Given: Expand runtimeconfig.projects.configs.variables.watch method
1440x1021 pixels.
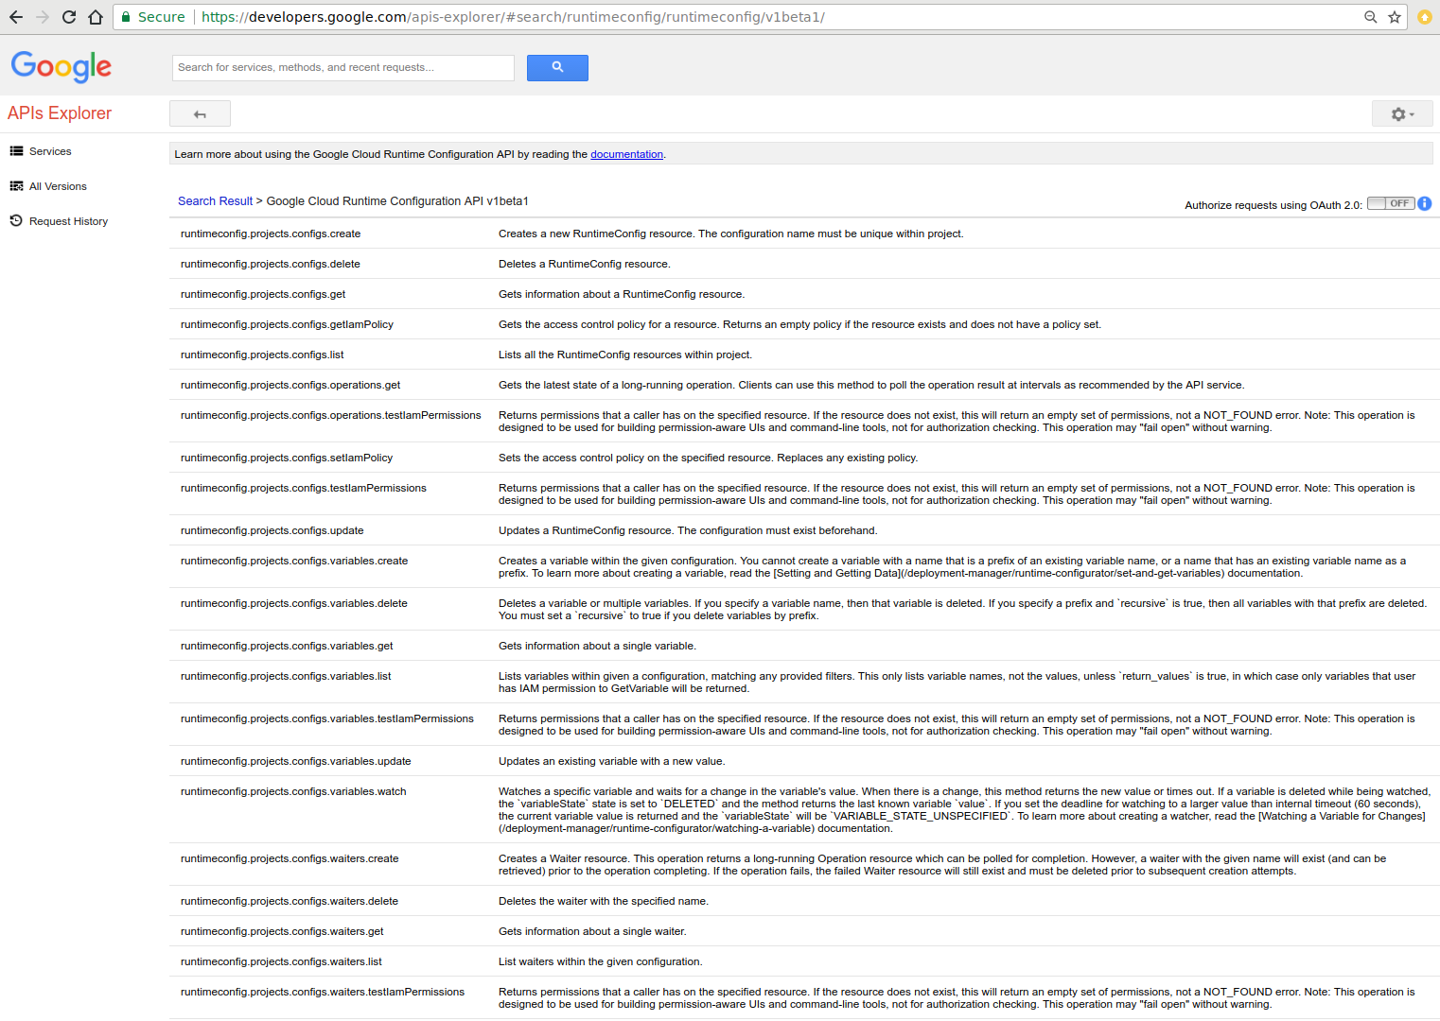Looking at the screenshot, I should [293, 791].
